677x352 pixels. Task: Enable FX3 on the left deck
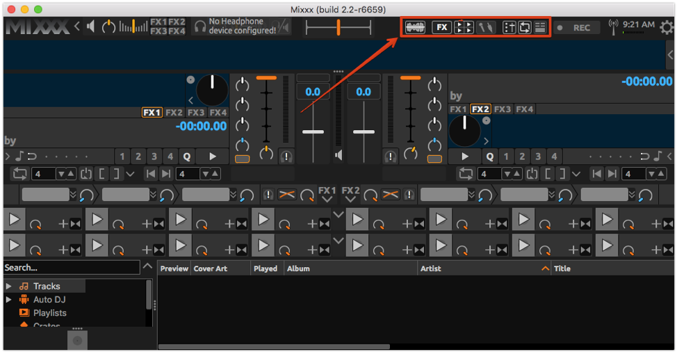[x=196, y=113]
